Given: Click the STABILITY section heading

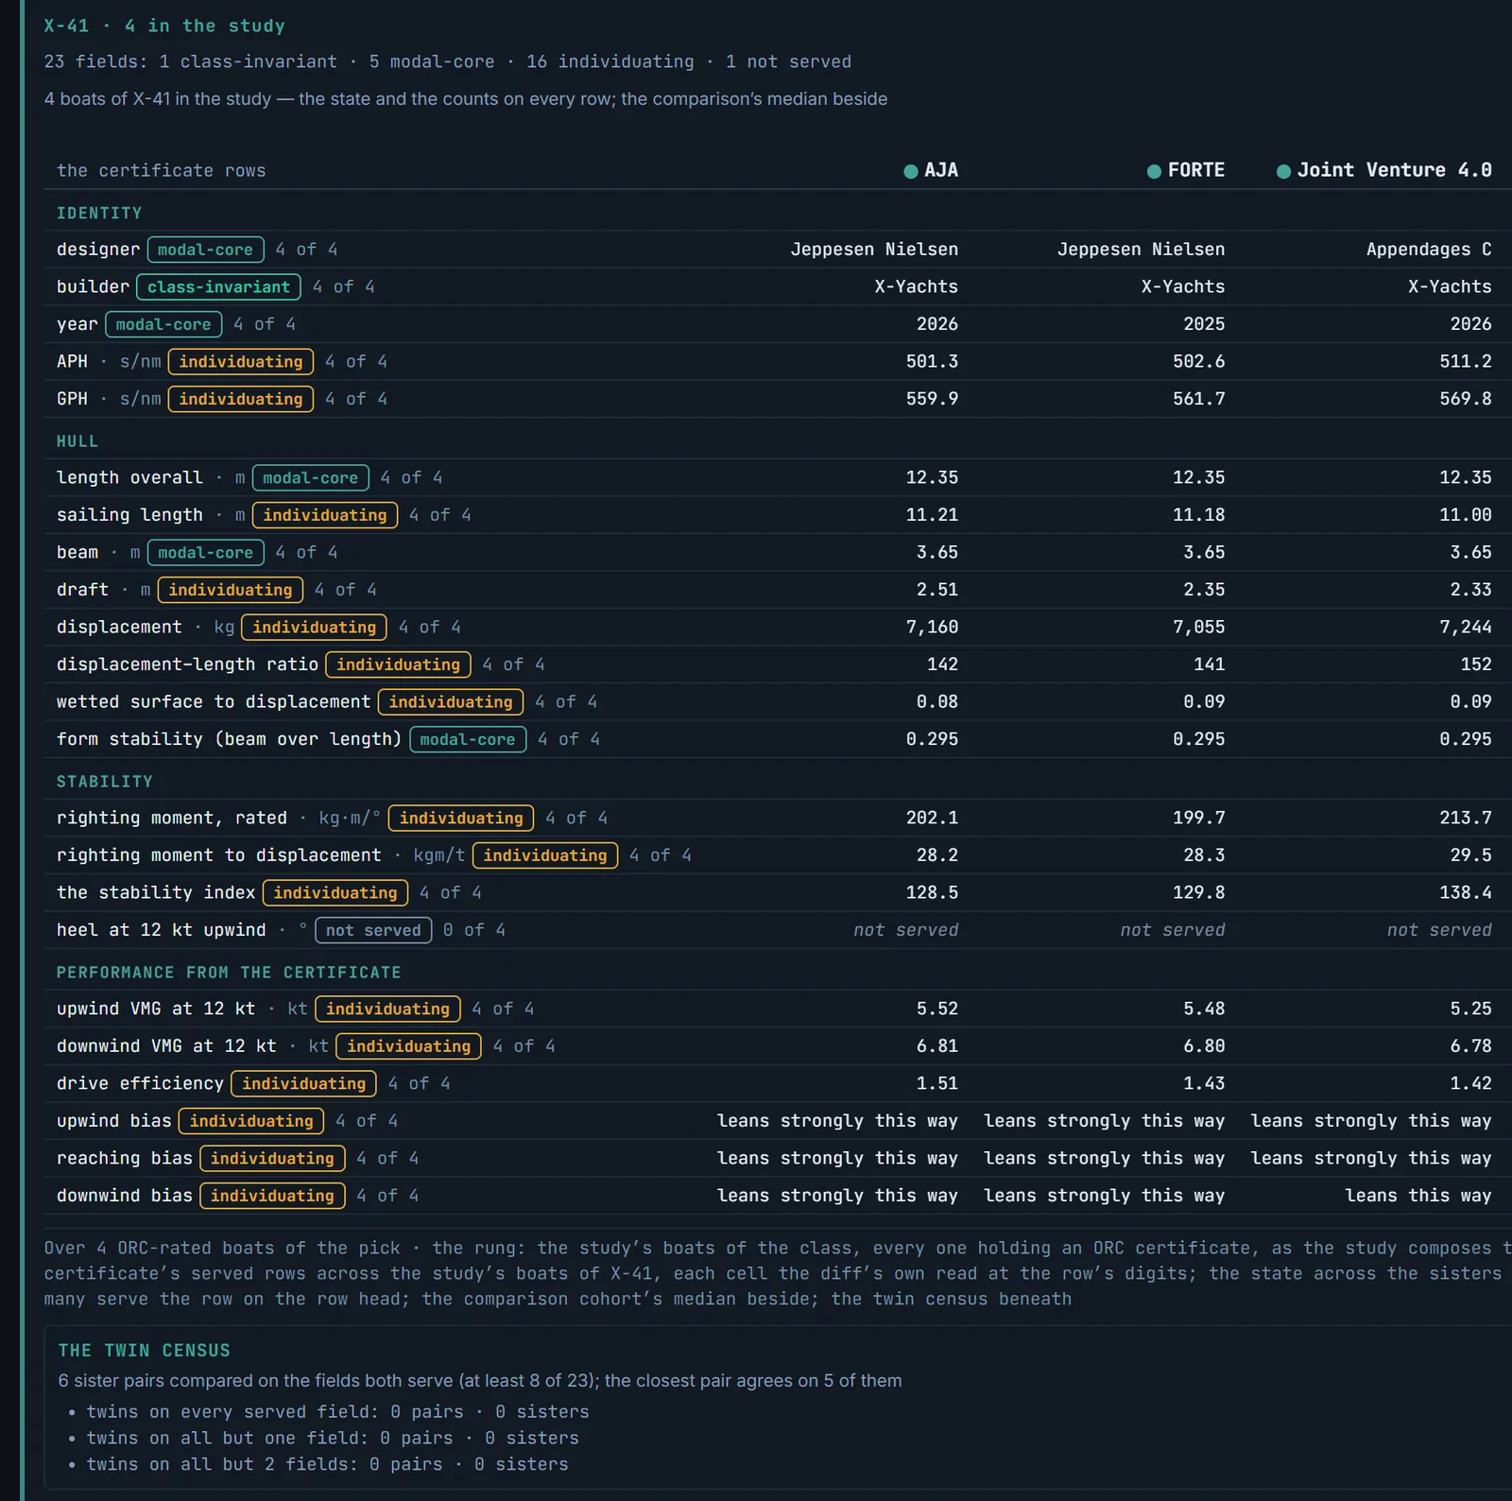Looking at the screenshot, I should click(104, 782).
